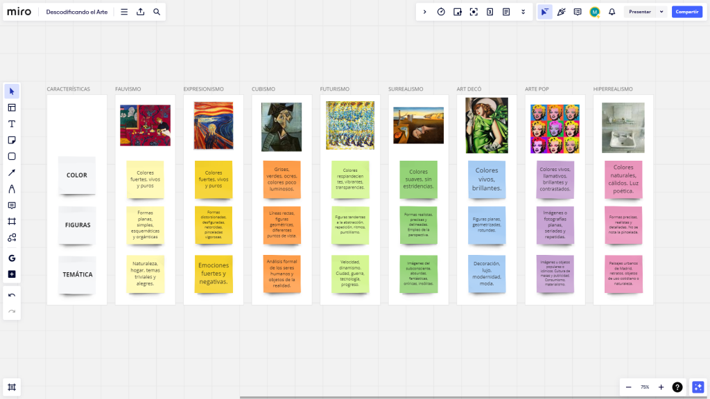Open the estimation card tool

pos(490,12)
